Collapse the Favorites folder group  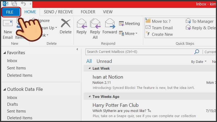click(5, 53)
